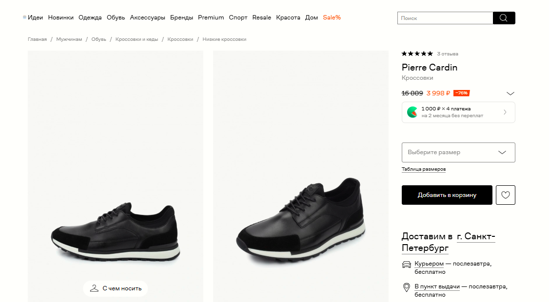Open the angled-view sneaker photo

pyautogui.click(x=301, y=177)
